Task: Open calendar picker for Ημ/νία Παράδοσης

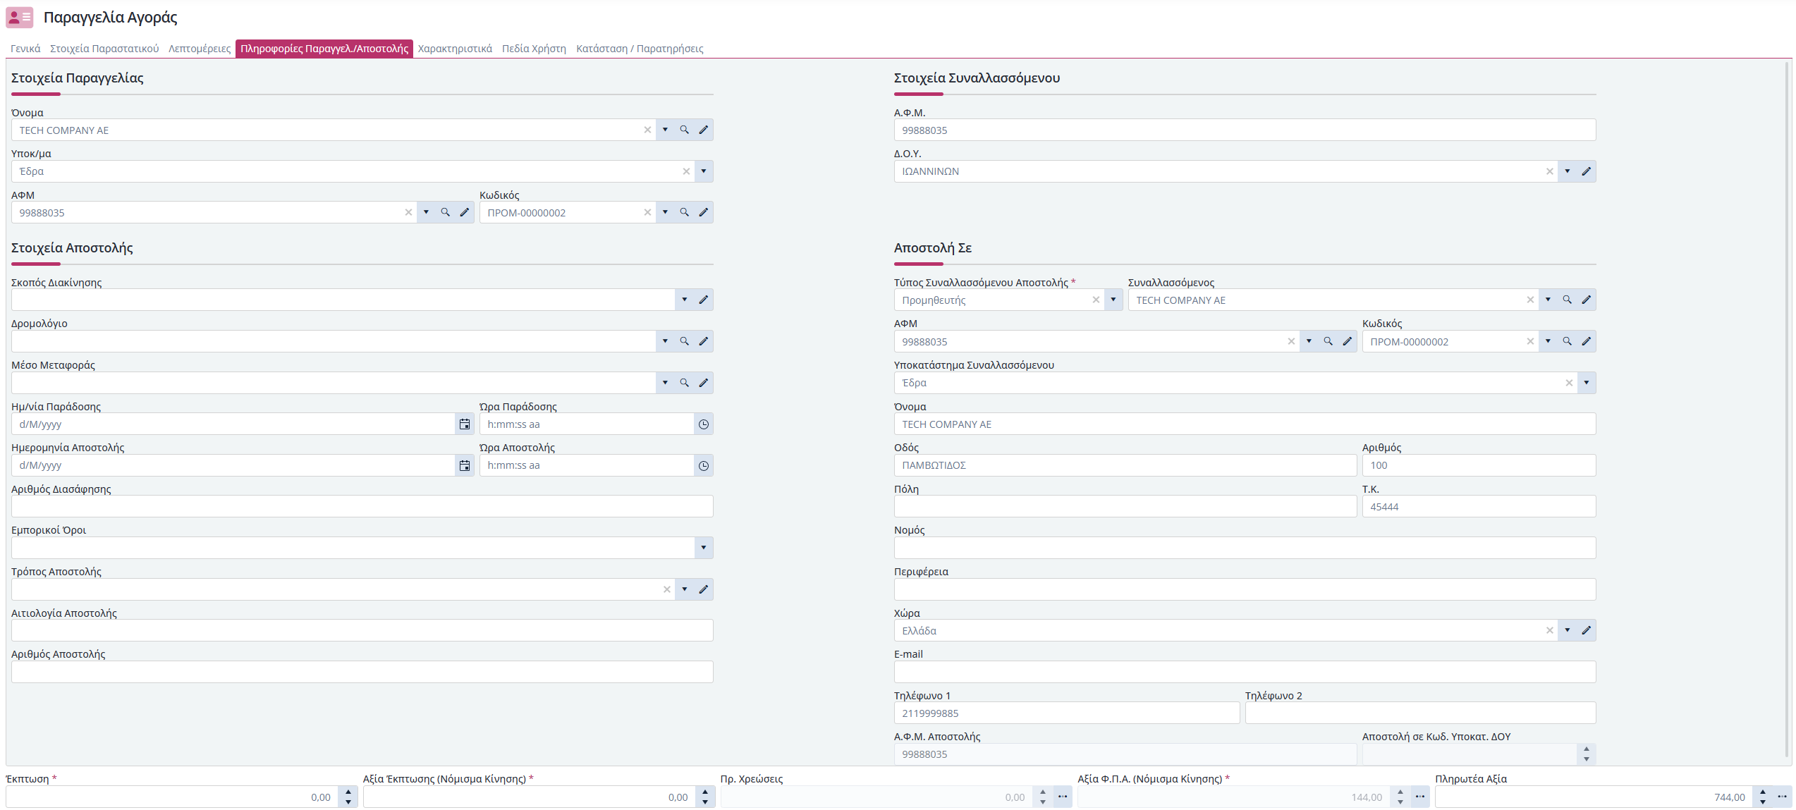Action: (x=465, y=424)
